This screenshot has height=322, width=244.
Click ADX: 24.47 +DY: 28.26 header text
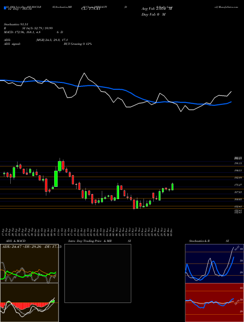coord(32,247)
